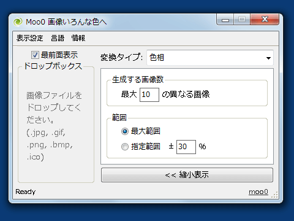294x221 pixels.
Task: Open the 変換タイプ dropdown showing 色相
Action: pyautogui.click(x=210, y=58)
